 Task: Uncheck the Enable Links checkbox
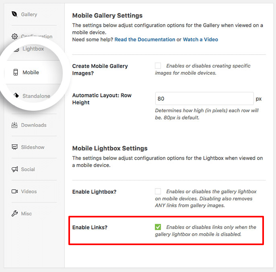point(158,227)
